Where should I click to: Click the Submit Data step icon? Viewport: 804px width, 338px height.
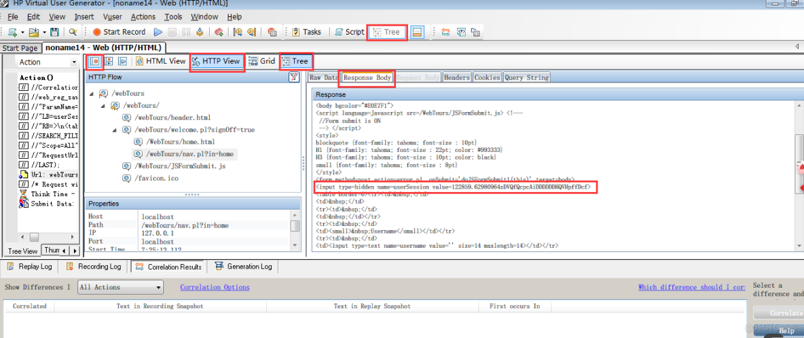pos(24,204)
